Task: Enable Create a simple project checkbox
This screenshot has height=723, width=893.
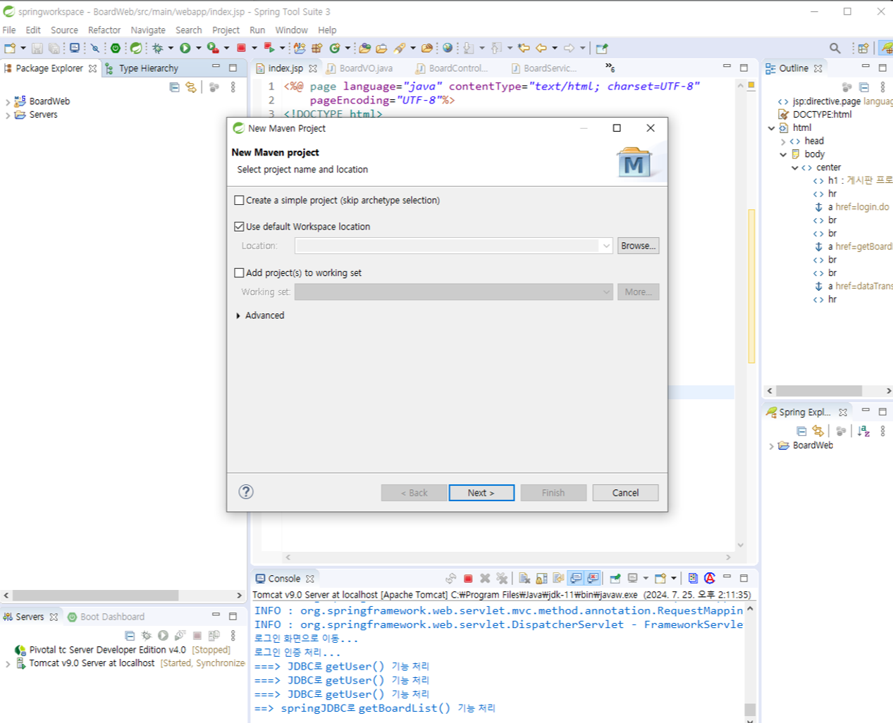Action: [239, 201]
